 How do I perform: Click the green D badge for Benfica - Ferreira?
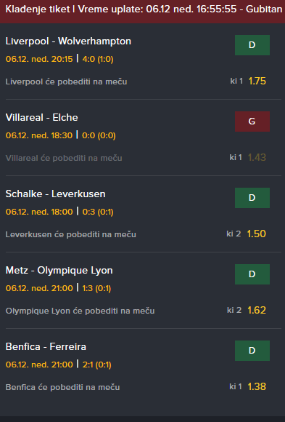[x=252, y=351]
